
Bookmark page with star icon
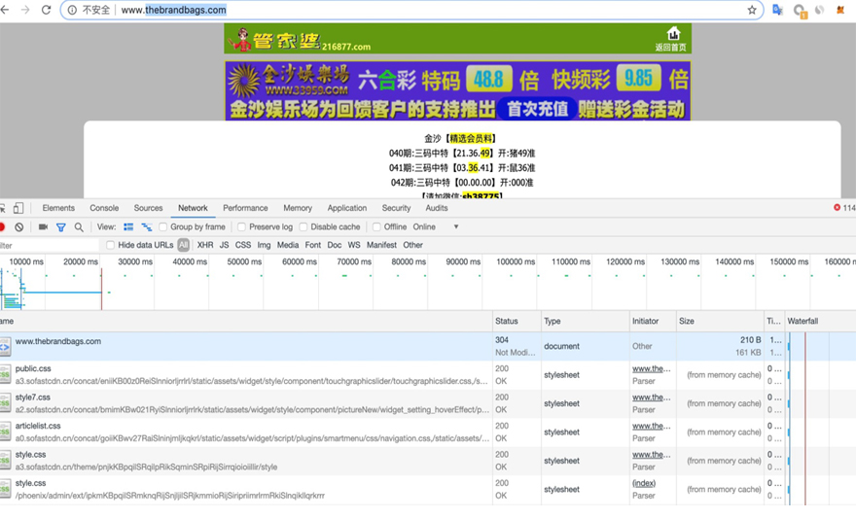coord(752,10)
